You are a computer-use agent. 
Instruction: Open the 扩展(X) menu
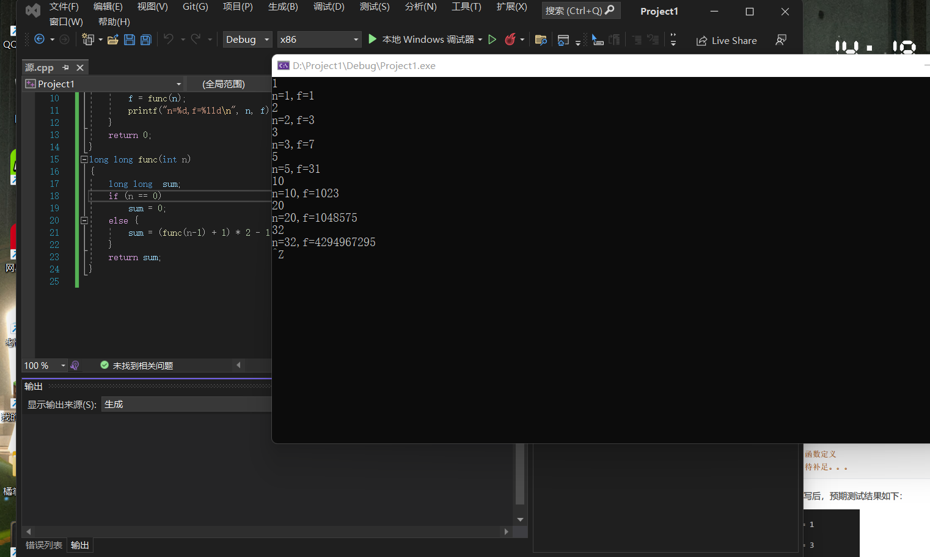511,7
